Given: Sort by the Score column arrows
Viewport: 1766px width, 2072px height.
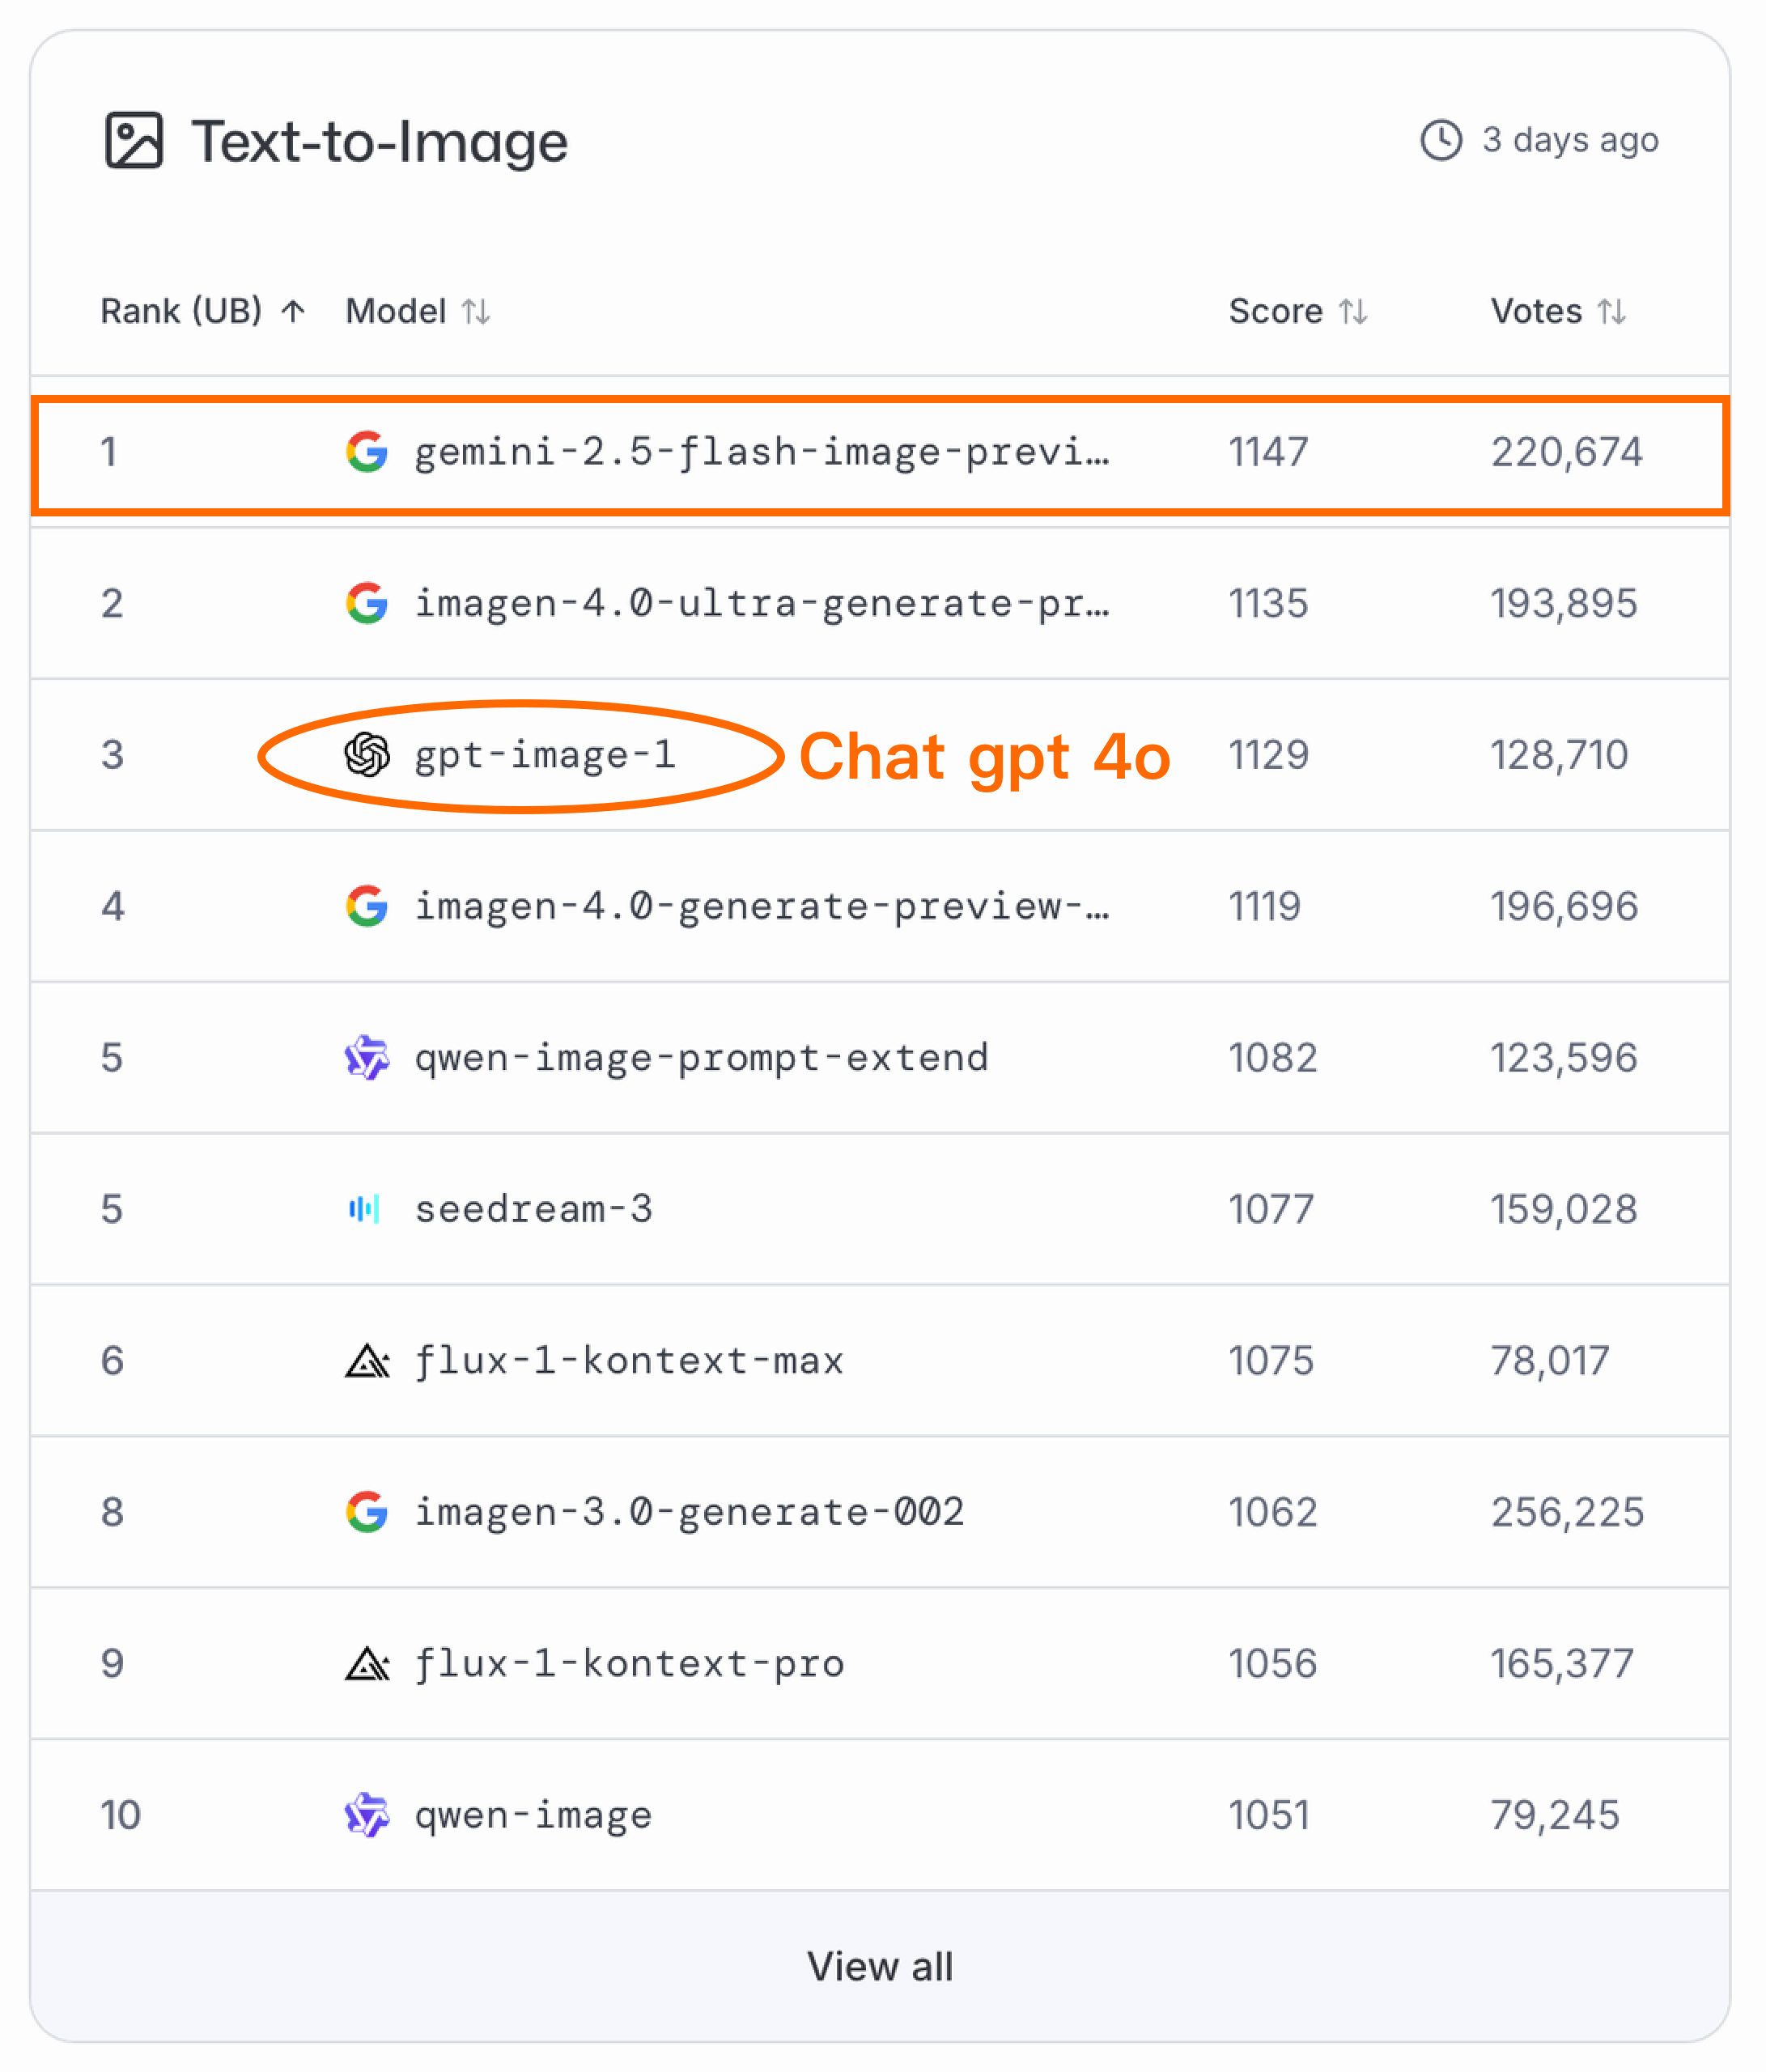Looking at the screenshot, I should point(1353,312).
